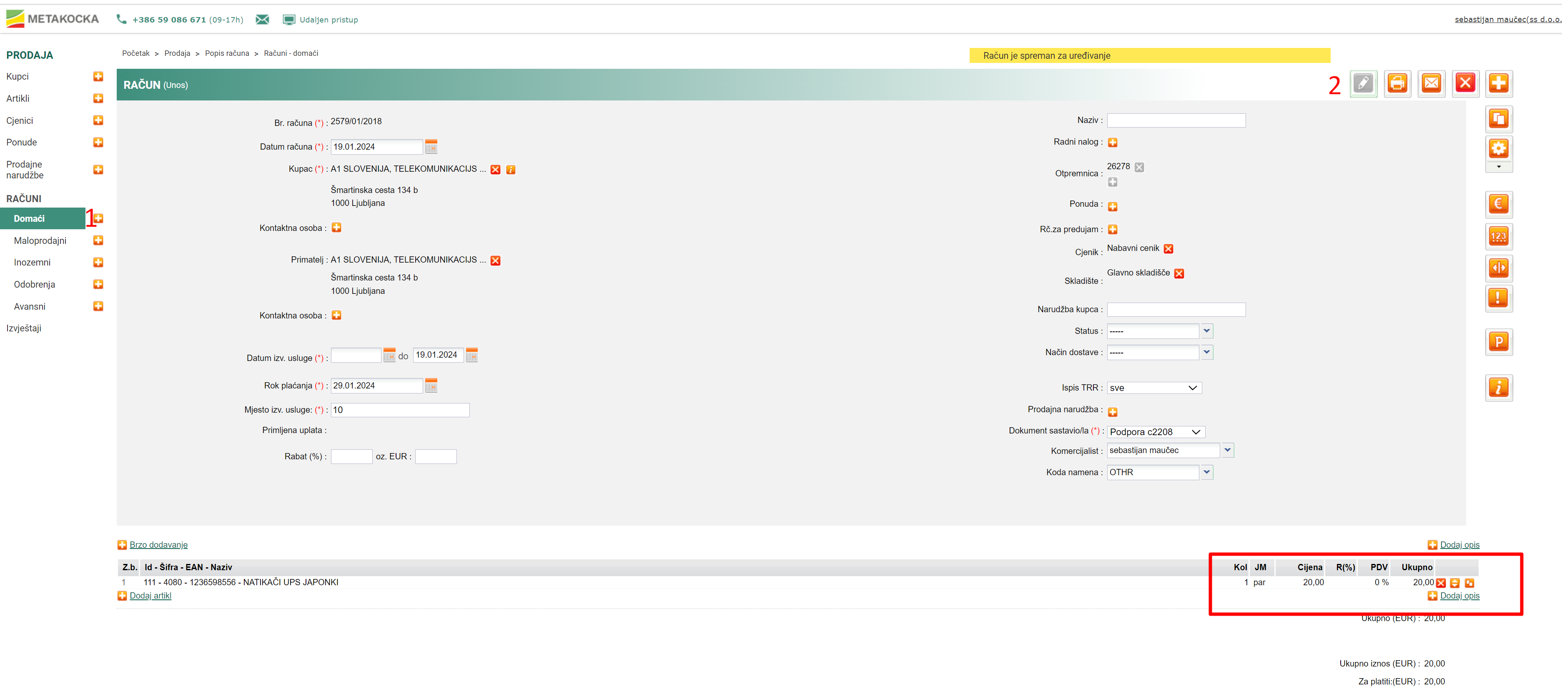Send invoice via the envelope icon

pyautogui.click(x=1431, y=83)
